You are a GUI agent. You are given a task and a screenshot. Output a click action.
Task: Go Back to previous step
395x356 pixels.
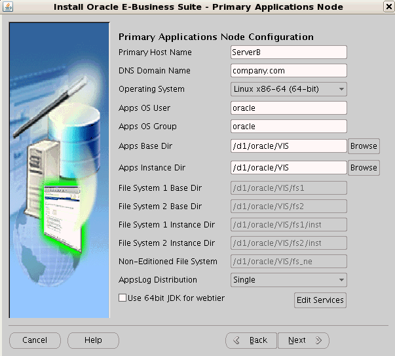251,340
